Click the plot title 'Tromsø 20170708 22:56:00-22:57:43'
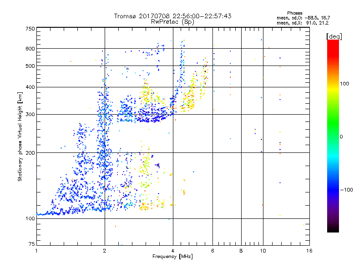 pyautogui.click(x=172, y=16)
